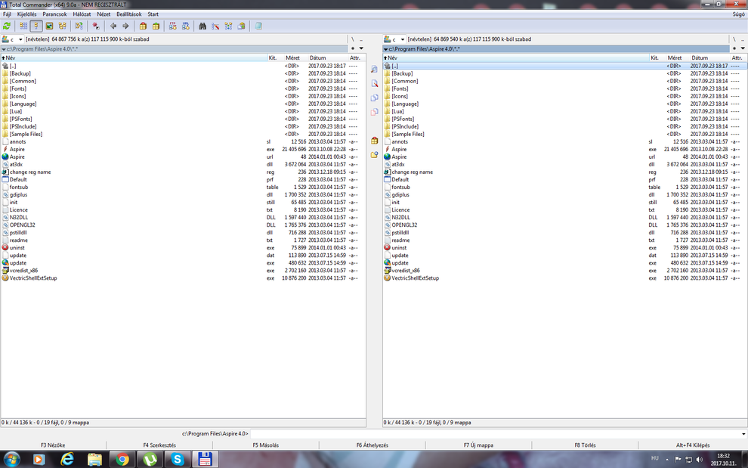This screenshot has height=468, width=748.
Task: Click the binoculars Search files icon
Action: pos(202,26)
